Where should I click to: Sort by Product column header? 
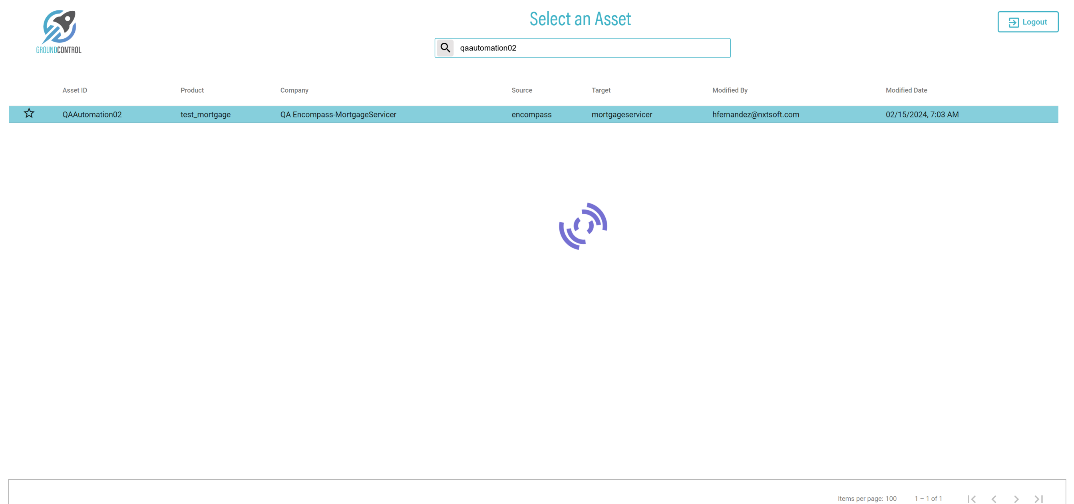pos(192,90)
